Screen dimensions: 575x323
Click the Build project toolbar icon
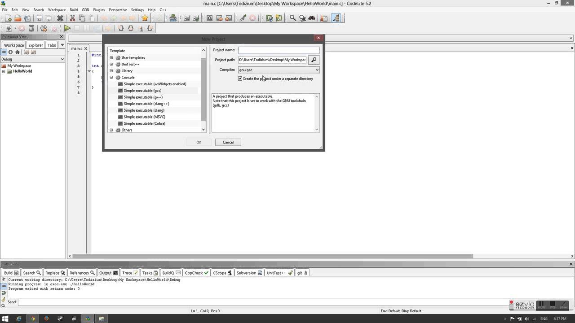tap(9, 28)
